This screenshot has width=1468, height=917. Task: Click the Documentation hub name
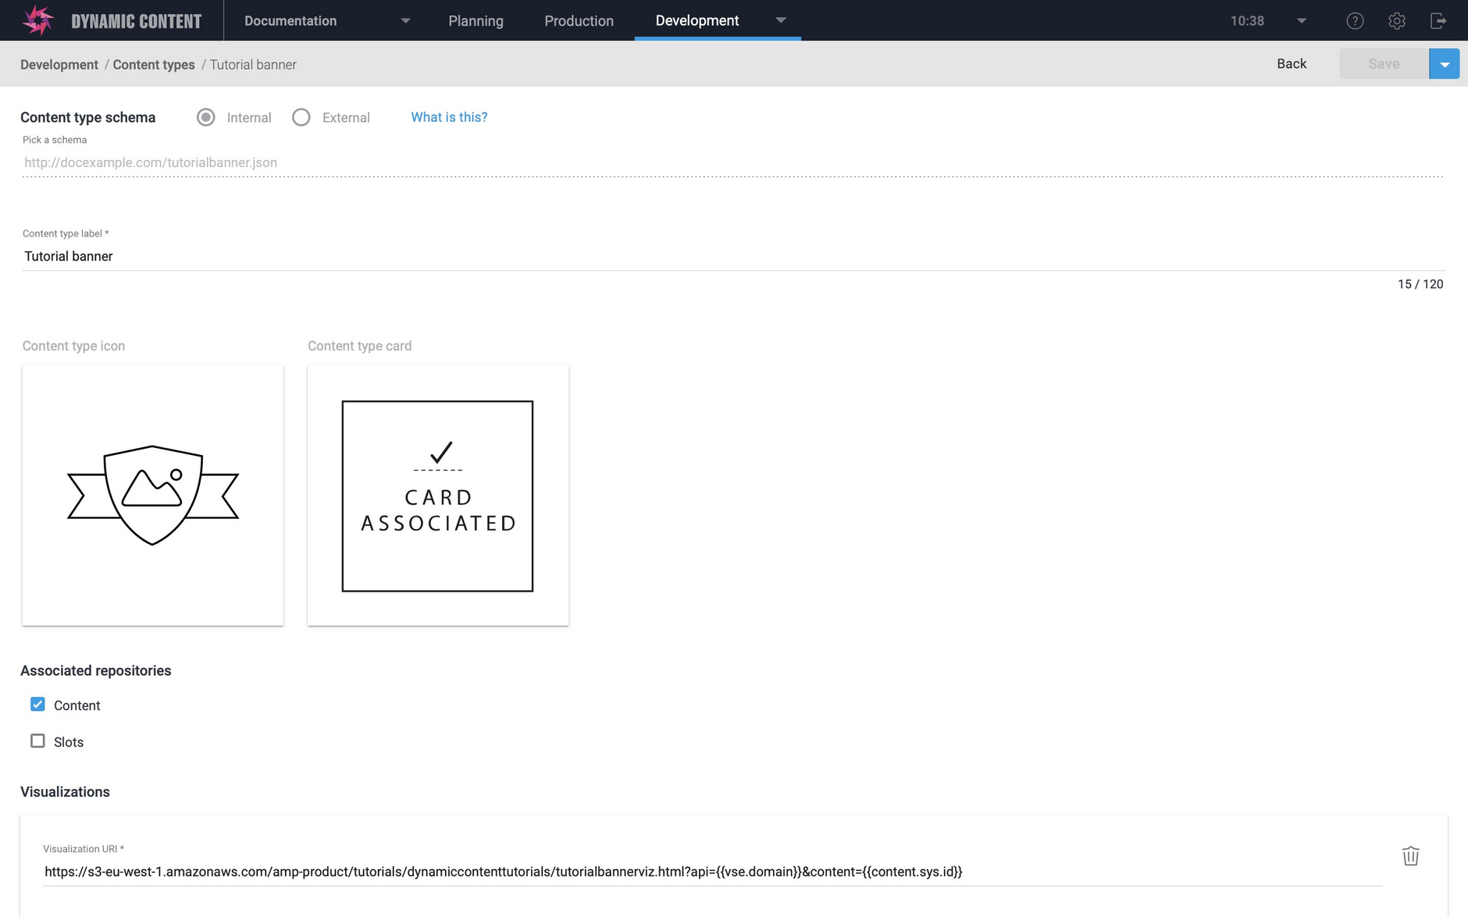coord(290,21)
